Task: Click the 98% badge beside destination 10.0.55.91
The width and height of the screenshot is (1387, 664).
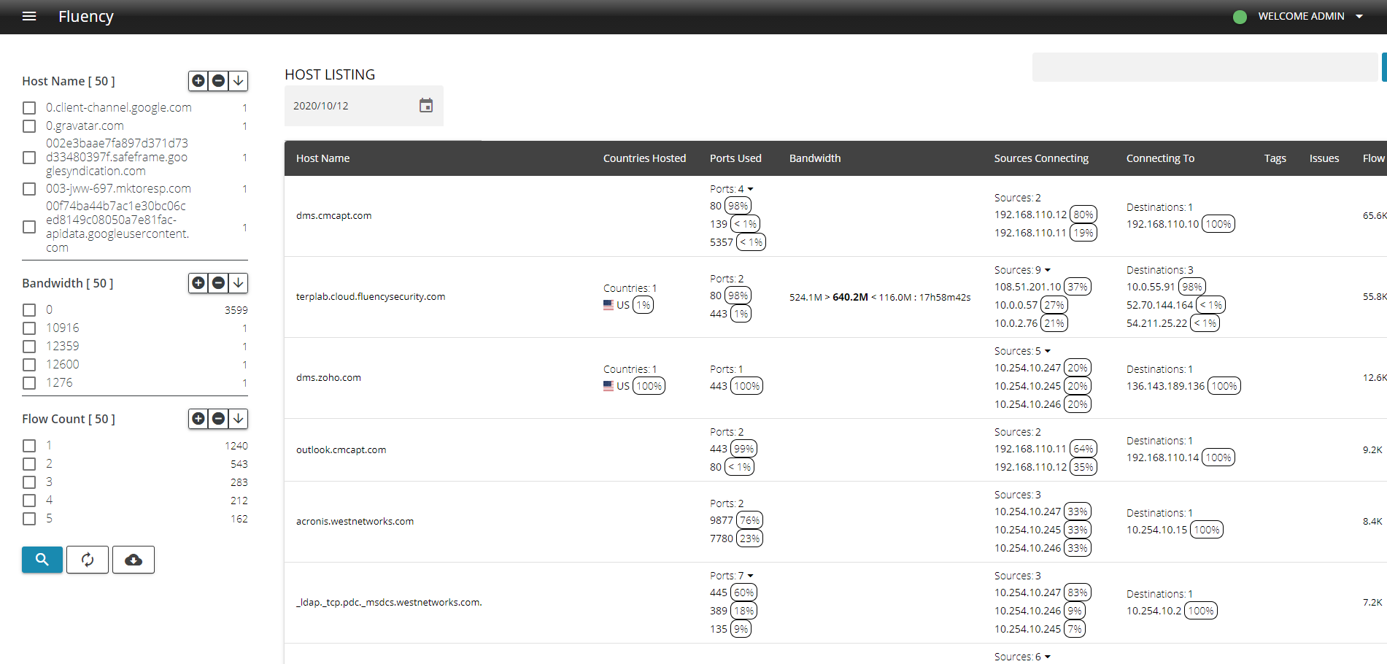Action: pos(1191,287)
